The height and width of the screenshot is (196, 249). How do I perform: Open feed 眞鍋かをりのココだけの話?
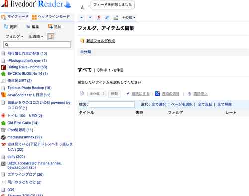click(x=39, y=105)
